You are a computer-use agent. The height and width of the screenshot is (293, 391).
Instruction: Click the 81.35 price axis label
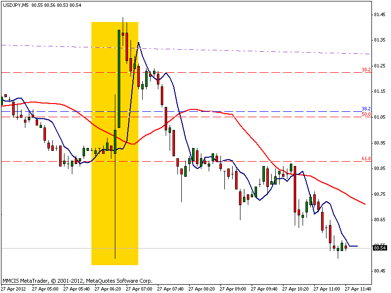coord(380,40)
